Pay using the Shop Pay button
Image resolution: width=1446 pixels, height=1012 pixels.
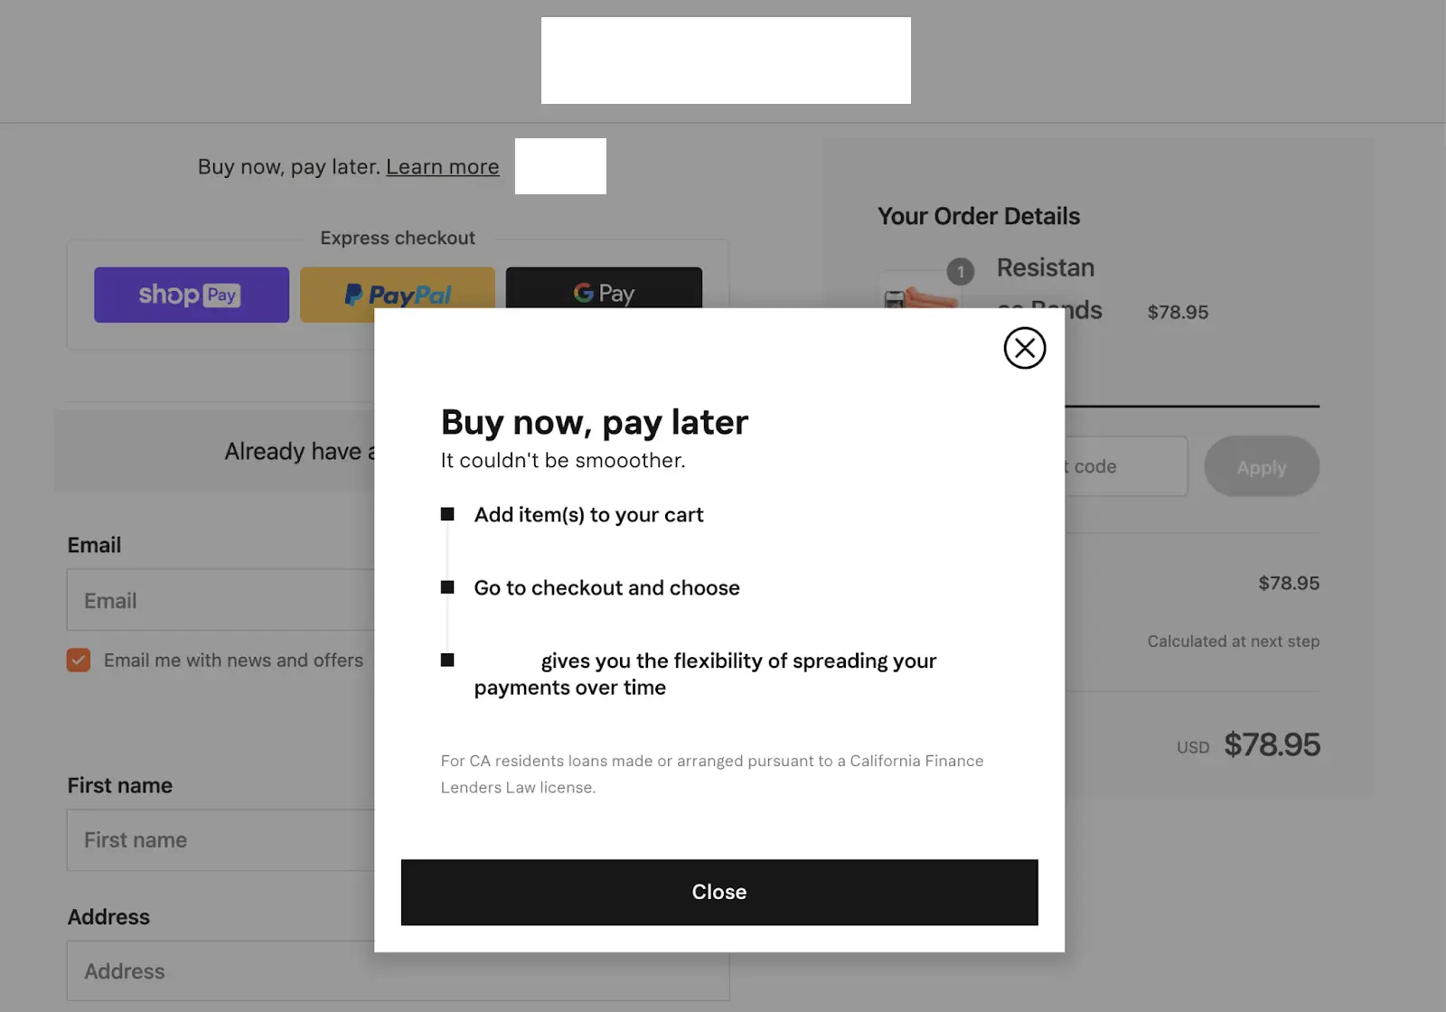(192, 295)
